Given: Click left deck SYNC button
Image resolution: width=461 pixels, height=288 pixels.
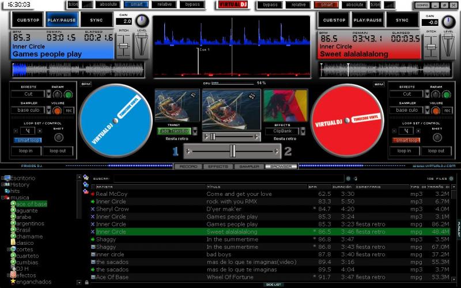Looking at the screenshot, I should pos(96,20).
